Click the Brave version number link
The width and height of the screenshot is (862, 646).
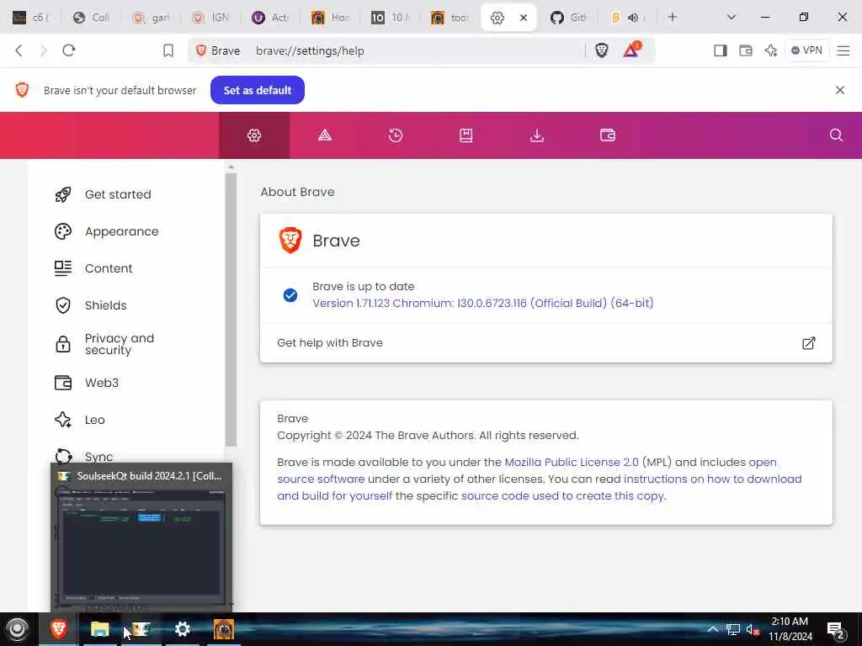pyautogui.click(x=482, y=303)
